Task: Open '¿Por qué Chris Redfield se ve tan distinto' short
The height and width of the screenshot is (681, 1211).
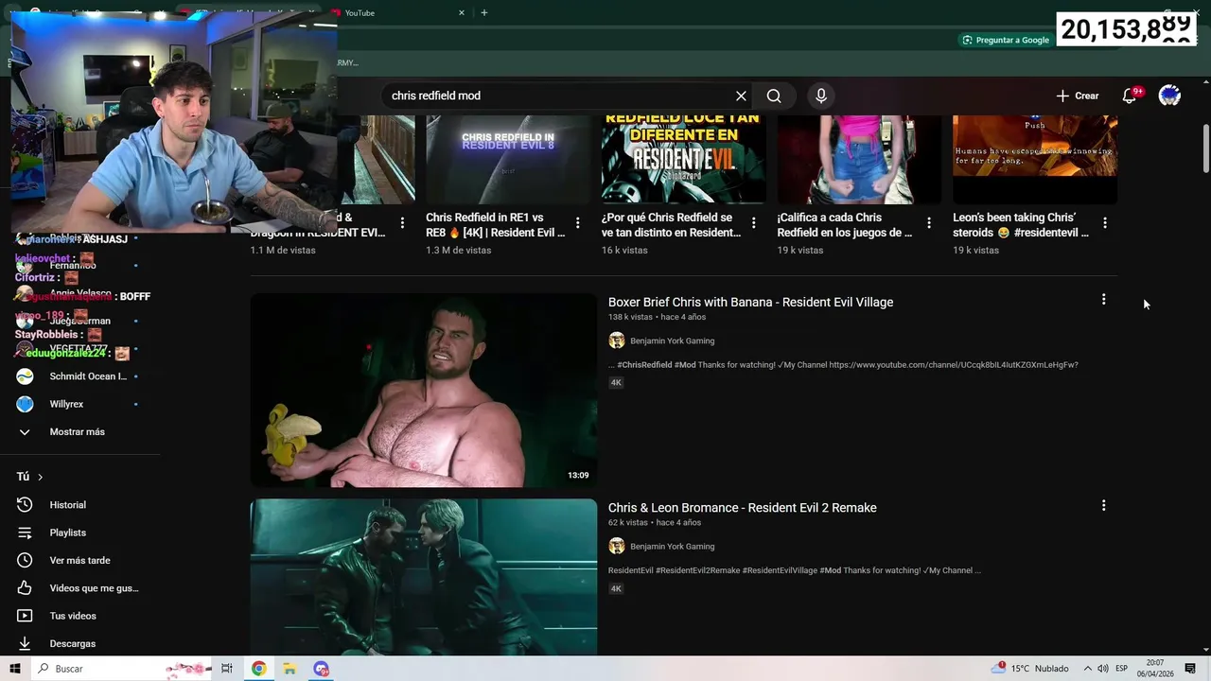Action: pos(671,224)
